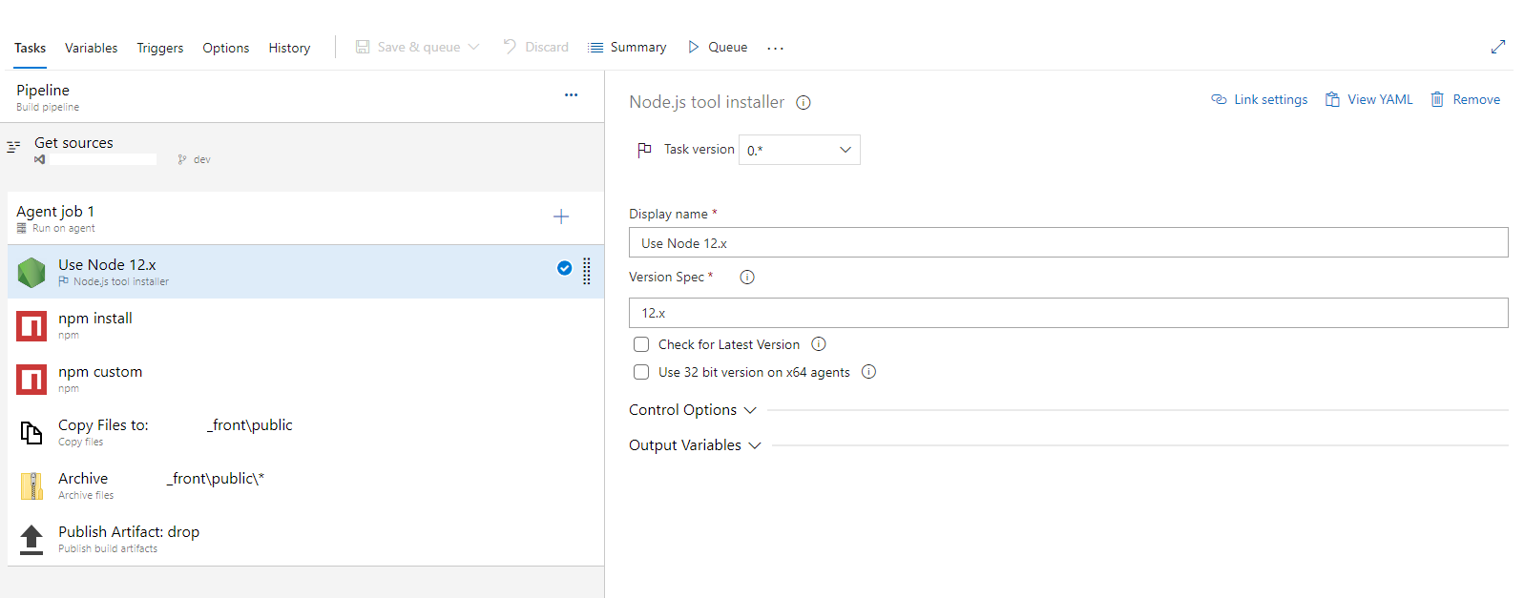Click the Copy files document icon
The height and width of the screenshot is (598, 1524).
click(31, 433)
